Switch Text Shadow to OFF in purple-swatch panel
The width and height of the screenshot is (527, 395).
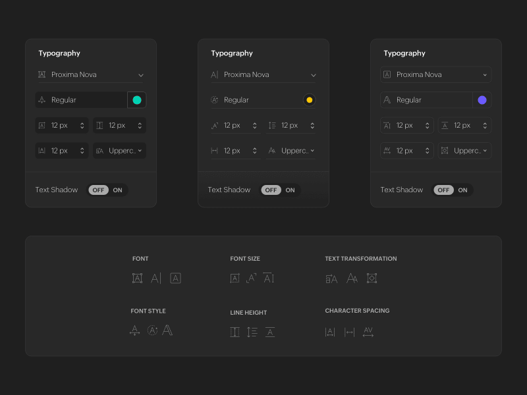[443, 190]
